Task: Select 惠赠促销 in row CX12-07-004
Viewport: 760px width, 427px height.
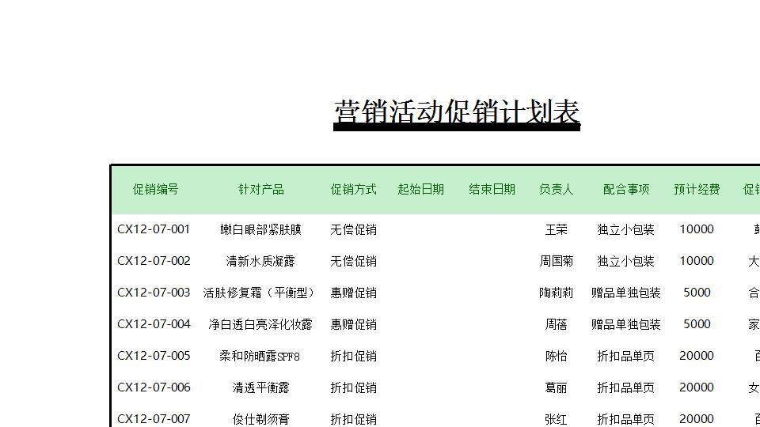Action: 353,324
